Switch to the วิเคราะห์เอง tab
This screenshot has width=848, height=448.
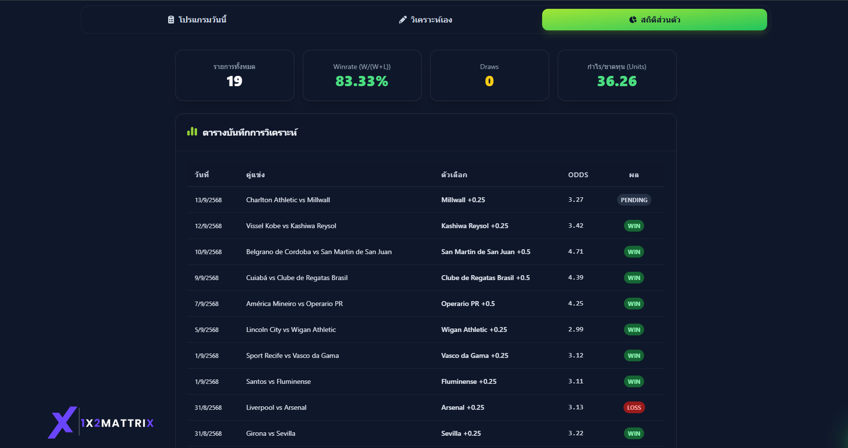(425, 20)
